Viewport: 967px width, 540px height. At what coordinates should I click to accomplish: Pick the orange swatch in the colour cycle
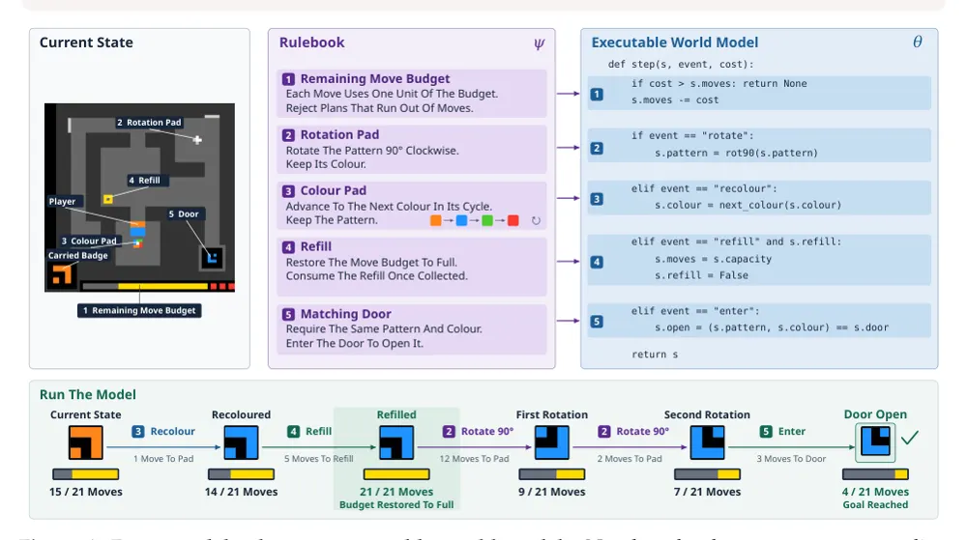tap(435, 220)
